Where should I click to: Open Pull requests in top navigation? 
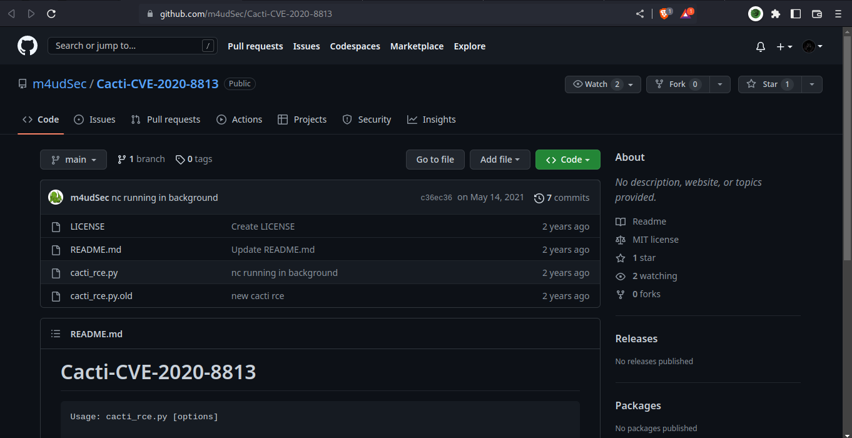(x=255, y=46)
